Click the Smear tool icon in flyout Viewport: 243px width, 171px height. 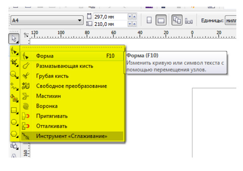pyautogui.click(x=25, y=96)
